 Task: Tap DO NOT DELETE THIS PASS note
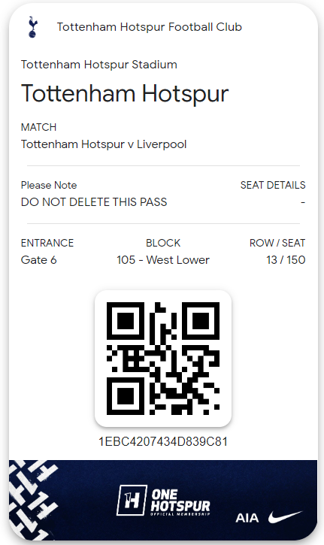pyautogui.click(x=94, y=202)
